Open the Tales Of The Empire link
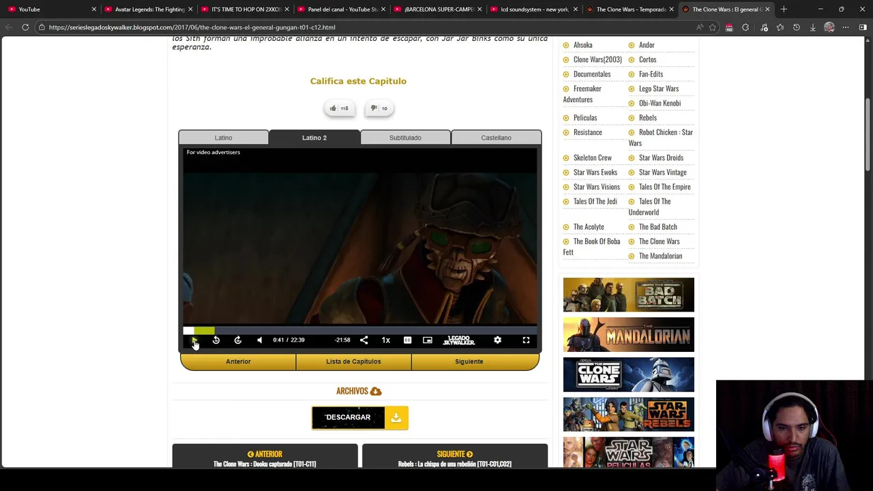This screenshot has height=491, width=873. point(665,187)
